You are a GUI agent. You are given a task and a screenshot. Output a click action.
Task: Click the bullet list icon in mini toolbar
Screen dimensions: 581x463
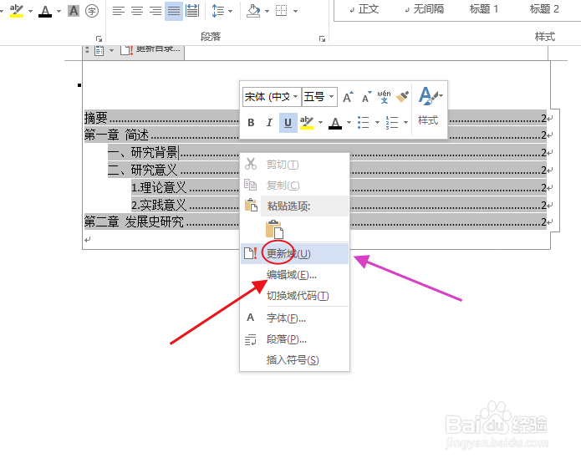coord(363,123)
